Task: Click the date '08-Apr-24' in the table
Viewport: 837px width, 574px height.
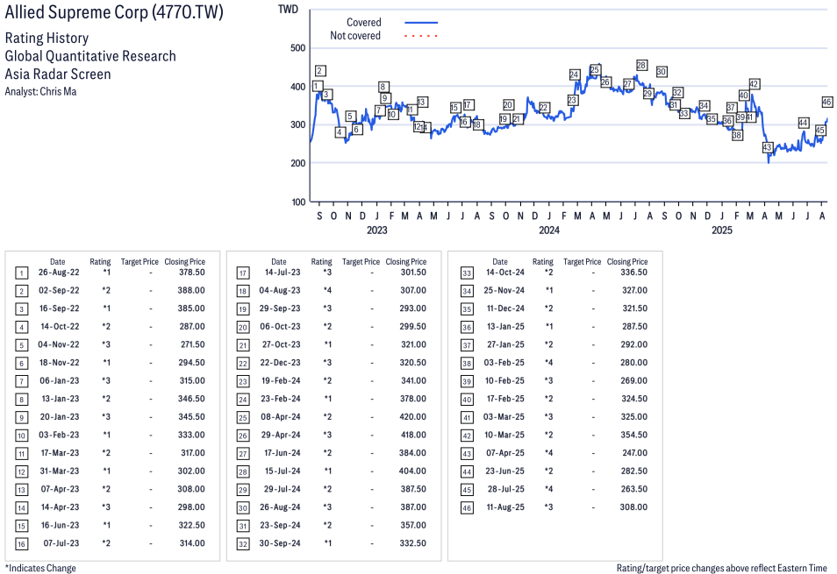Action: point(281,417)
